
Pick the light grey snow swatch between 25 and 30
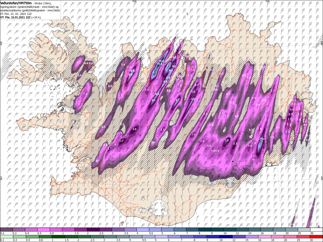[304, 229]
